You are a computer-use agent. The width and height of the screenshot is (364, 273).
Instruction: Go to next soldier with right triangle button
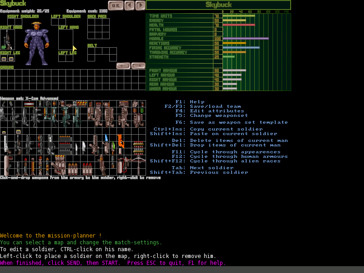[x=140, y=5]
